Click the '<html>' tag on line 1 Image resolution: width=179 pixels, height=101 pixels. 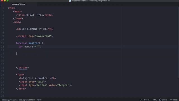click(11, 8)
